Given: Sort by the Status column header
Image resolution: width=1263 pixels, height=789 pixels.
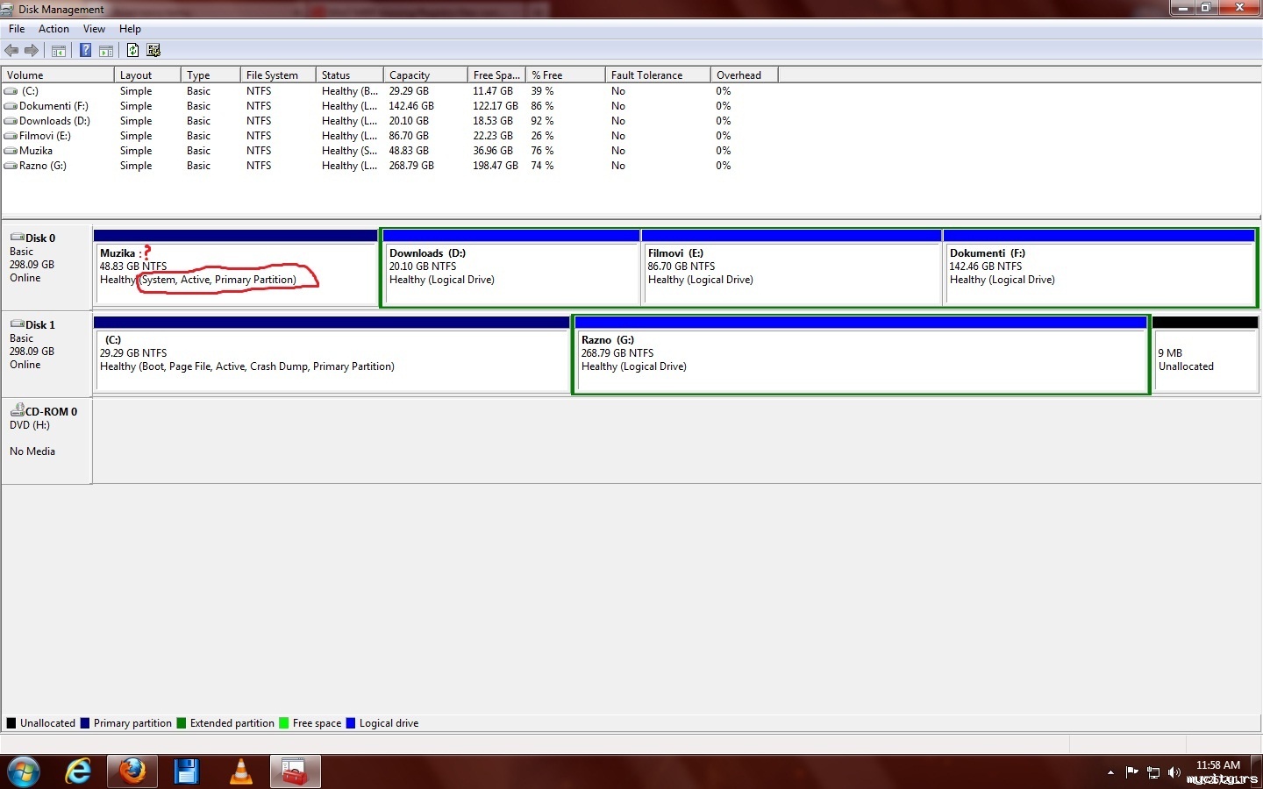Looking at the screenshot, I should point(350,75).
